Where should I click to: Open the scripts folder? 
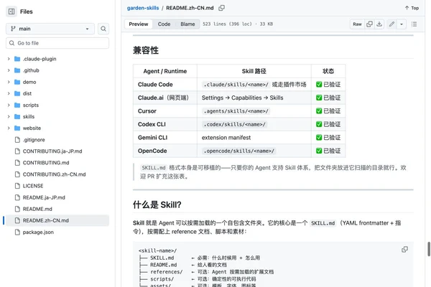pyautogui.click(x=30, y=105)
